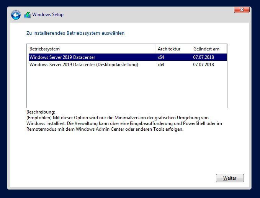Click 07.07.2018 in the Desktopdarstellung row

coord(203,65)
